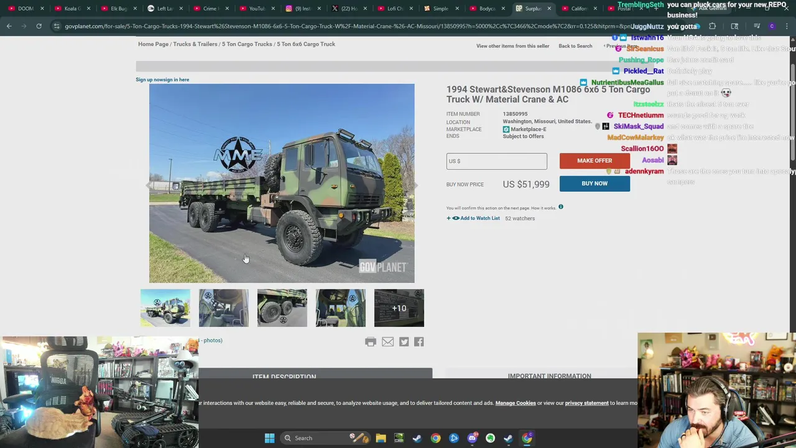Click the active Chrome profile icon in the taskbar

[x=527, y=438]
